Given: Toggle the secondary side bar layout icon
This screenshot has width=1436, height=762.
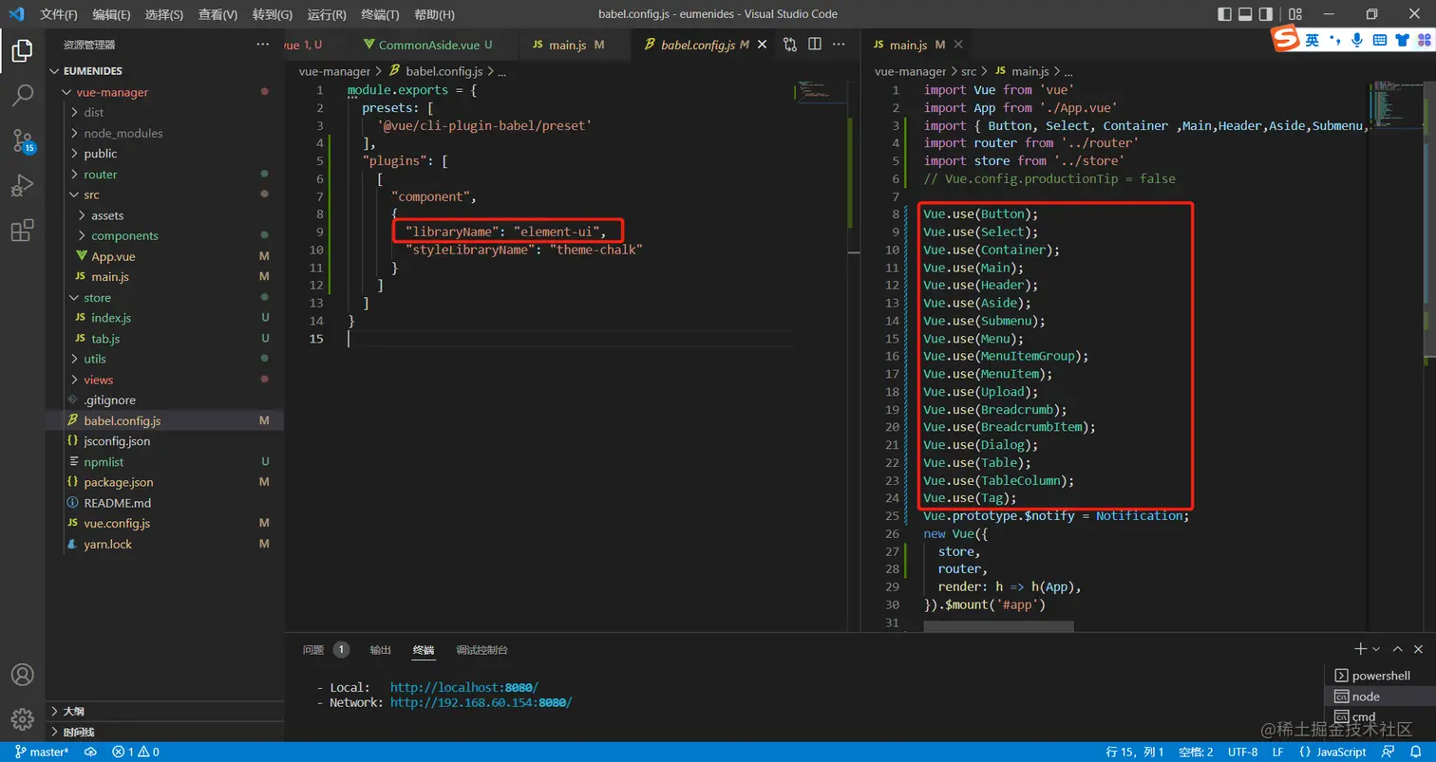Looking at the screenshot, I should pos(1266,14).
